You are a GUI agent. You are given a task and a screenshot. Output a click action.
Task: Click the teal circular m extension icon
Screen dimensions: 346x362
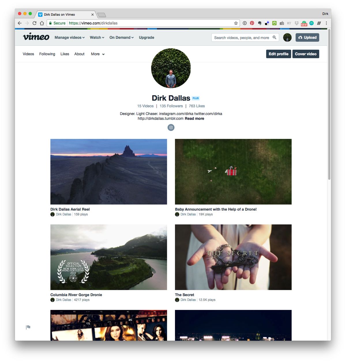[311, 23]
